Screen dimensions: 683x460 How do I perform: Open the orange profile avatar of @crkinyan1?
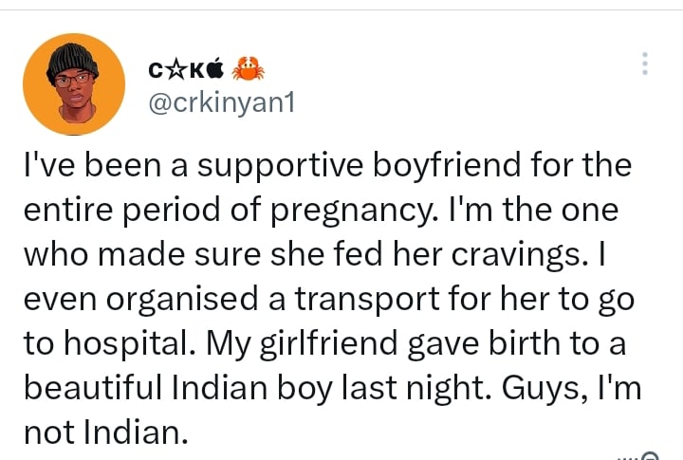pyautogui.click(x=74, y=84)
